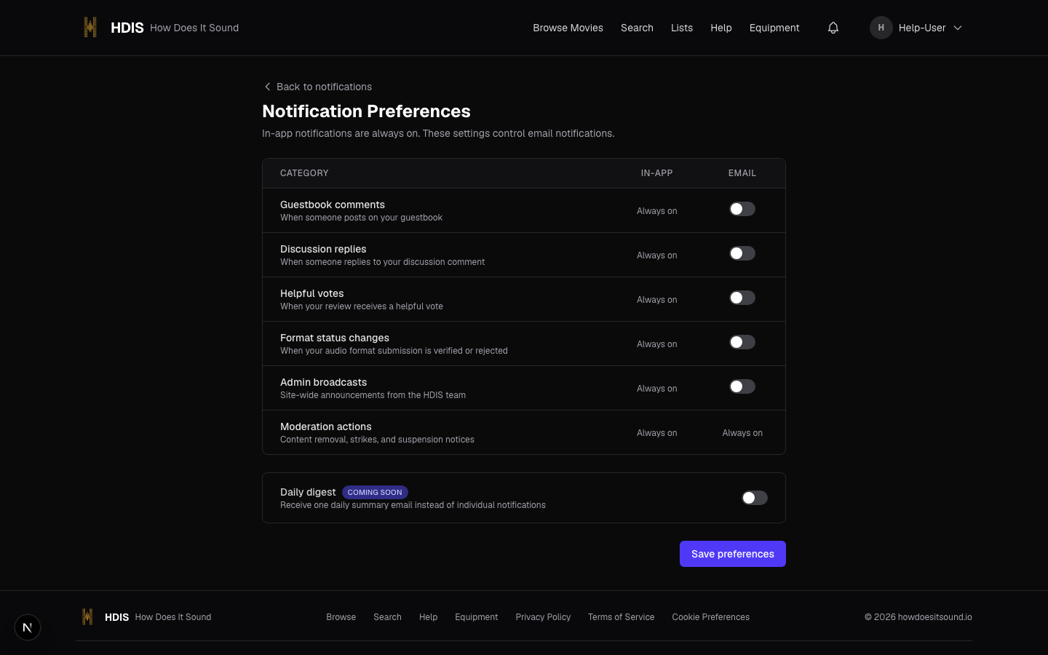1048x655 pixels.
Task: Go Back to notifications link
Action: pos(317,87)
